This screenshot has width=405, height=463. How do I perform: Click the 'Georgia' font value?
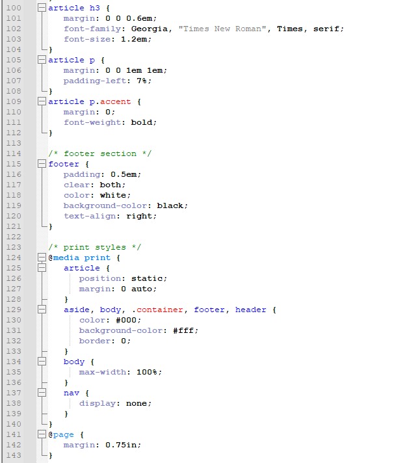click(150, 29)
